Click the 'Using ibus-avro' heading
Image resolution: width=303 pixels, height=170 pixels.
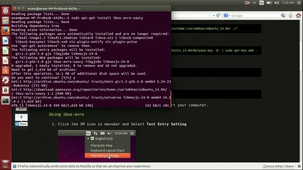[x=66, y=114]
